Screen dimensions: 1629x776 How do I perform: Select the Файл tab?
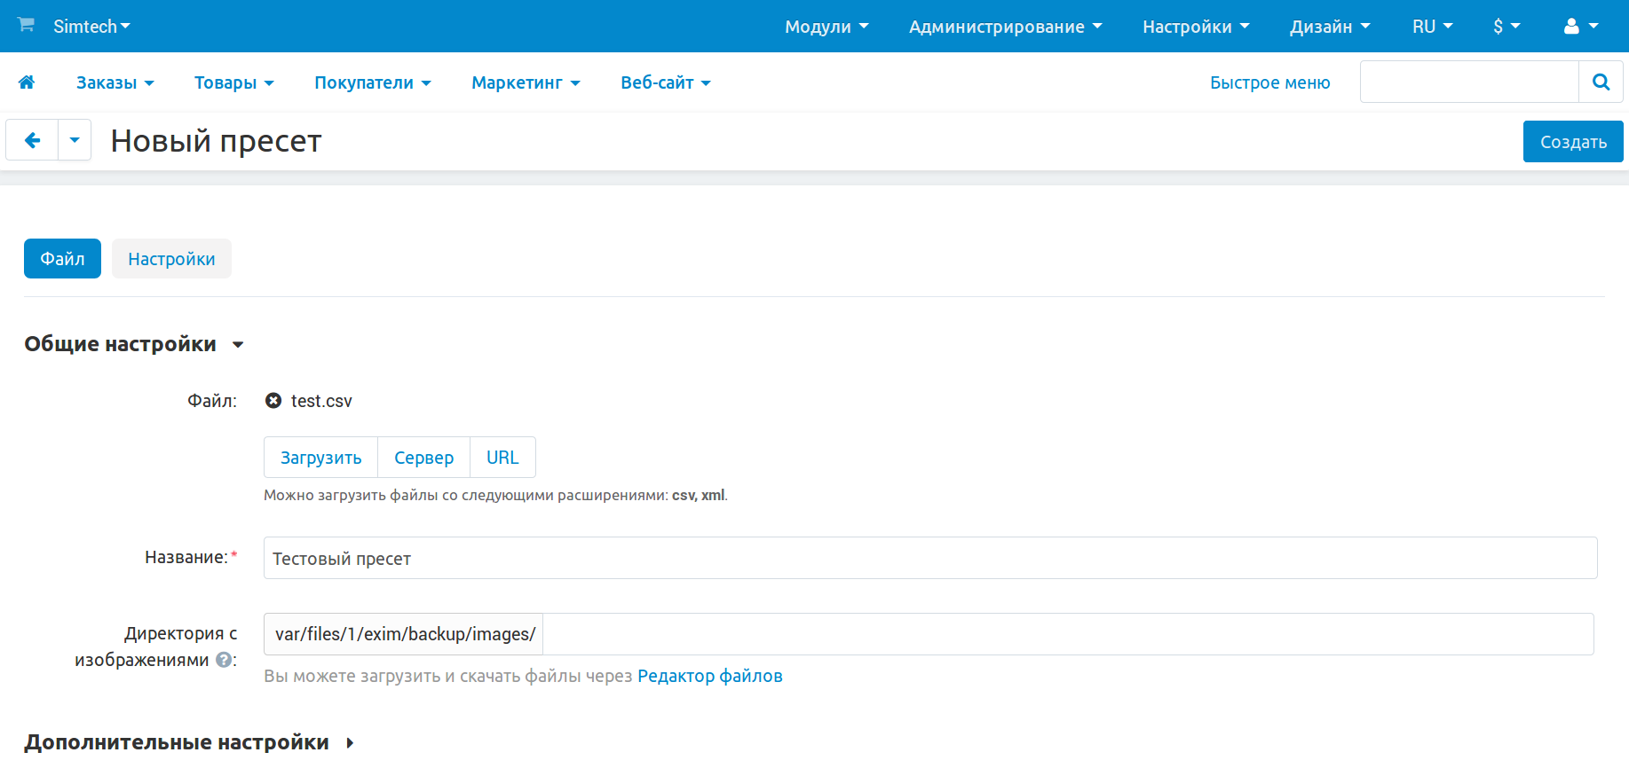click(x=62, y=259)
